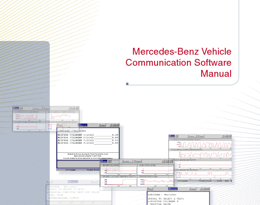Click the screen-shaped icon in the Injector Cylinder 4 window
The width and height of the screenshot is (260, 205).
pos(201,189)
